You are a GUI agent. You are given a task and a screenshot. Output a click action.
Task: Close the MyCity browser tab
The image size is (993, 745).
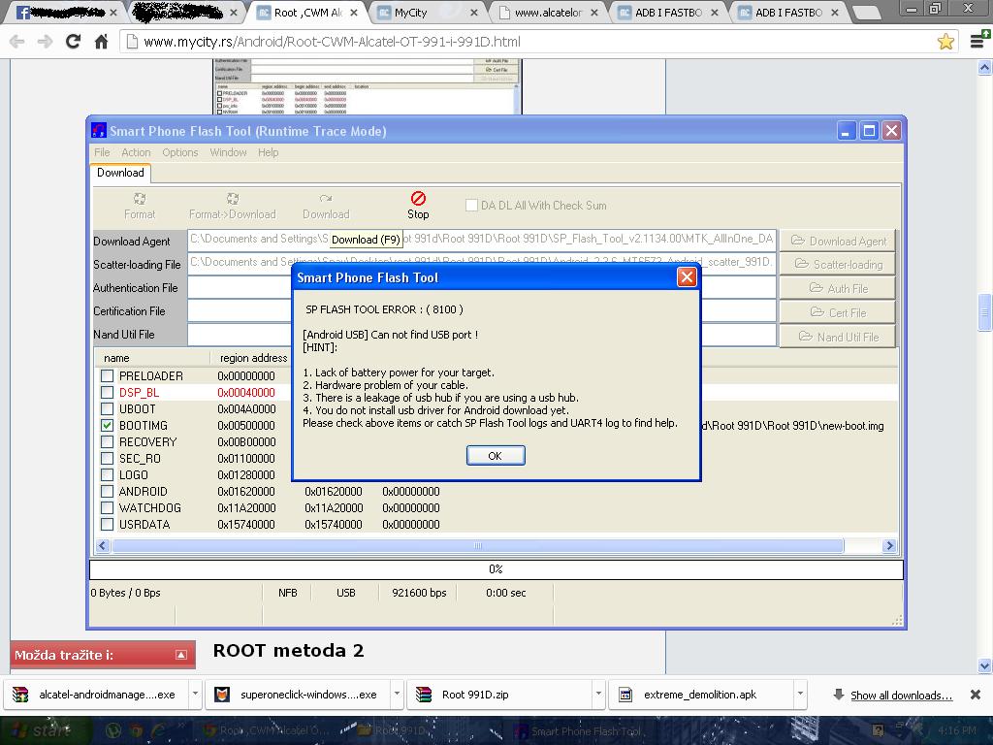[473, 13]
